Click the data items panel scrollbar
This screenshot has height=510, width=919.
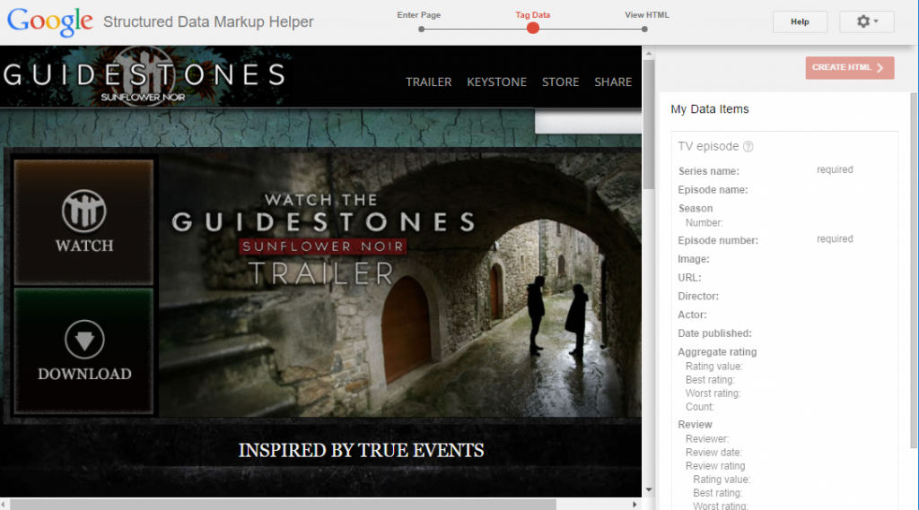915,271
